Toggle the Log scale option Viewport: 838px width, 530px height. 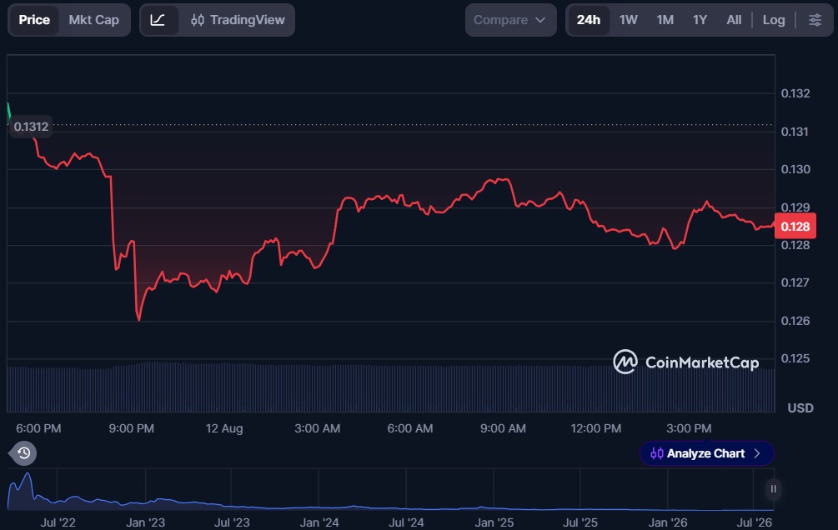point(773,20)
